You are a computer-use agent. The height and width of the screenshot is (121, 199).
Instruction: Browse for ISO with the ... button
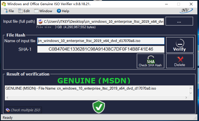[x=179, y=21]
